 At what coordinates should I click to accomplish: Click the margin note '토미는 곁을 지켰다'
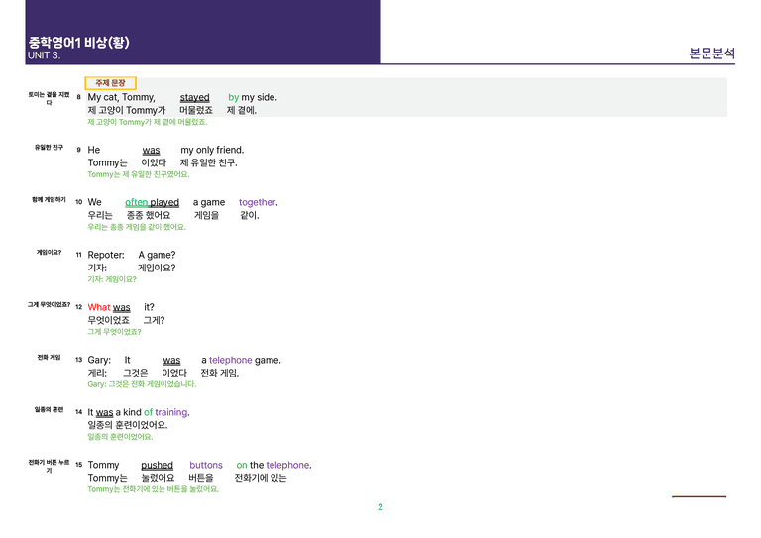(49, 98)
